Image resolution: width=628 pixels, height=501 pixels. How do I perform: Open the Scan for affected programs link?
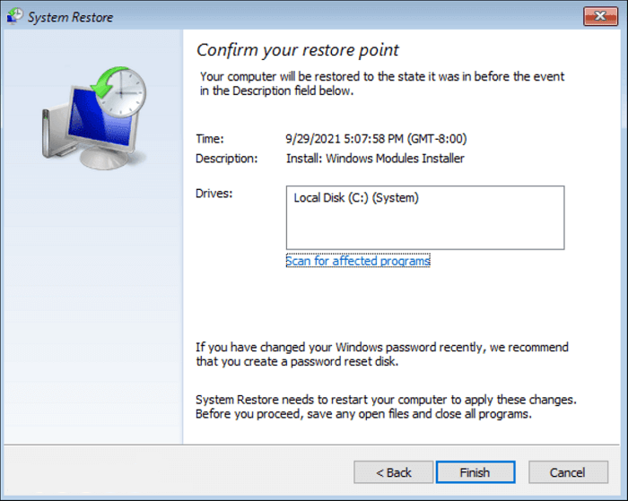(x=358, y=261)
